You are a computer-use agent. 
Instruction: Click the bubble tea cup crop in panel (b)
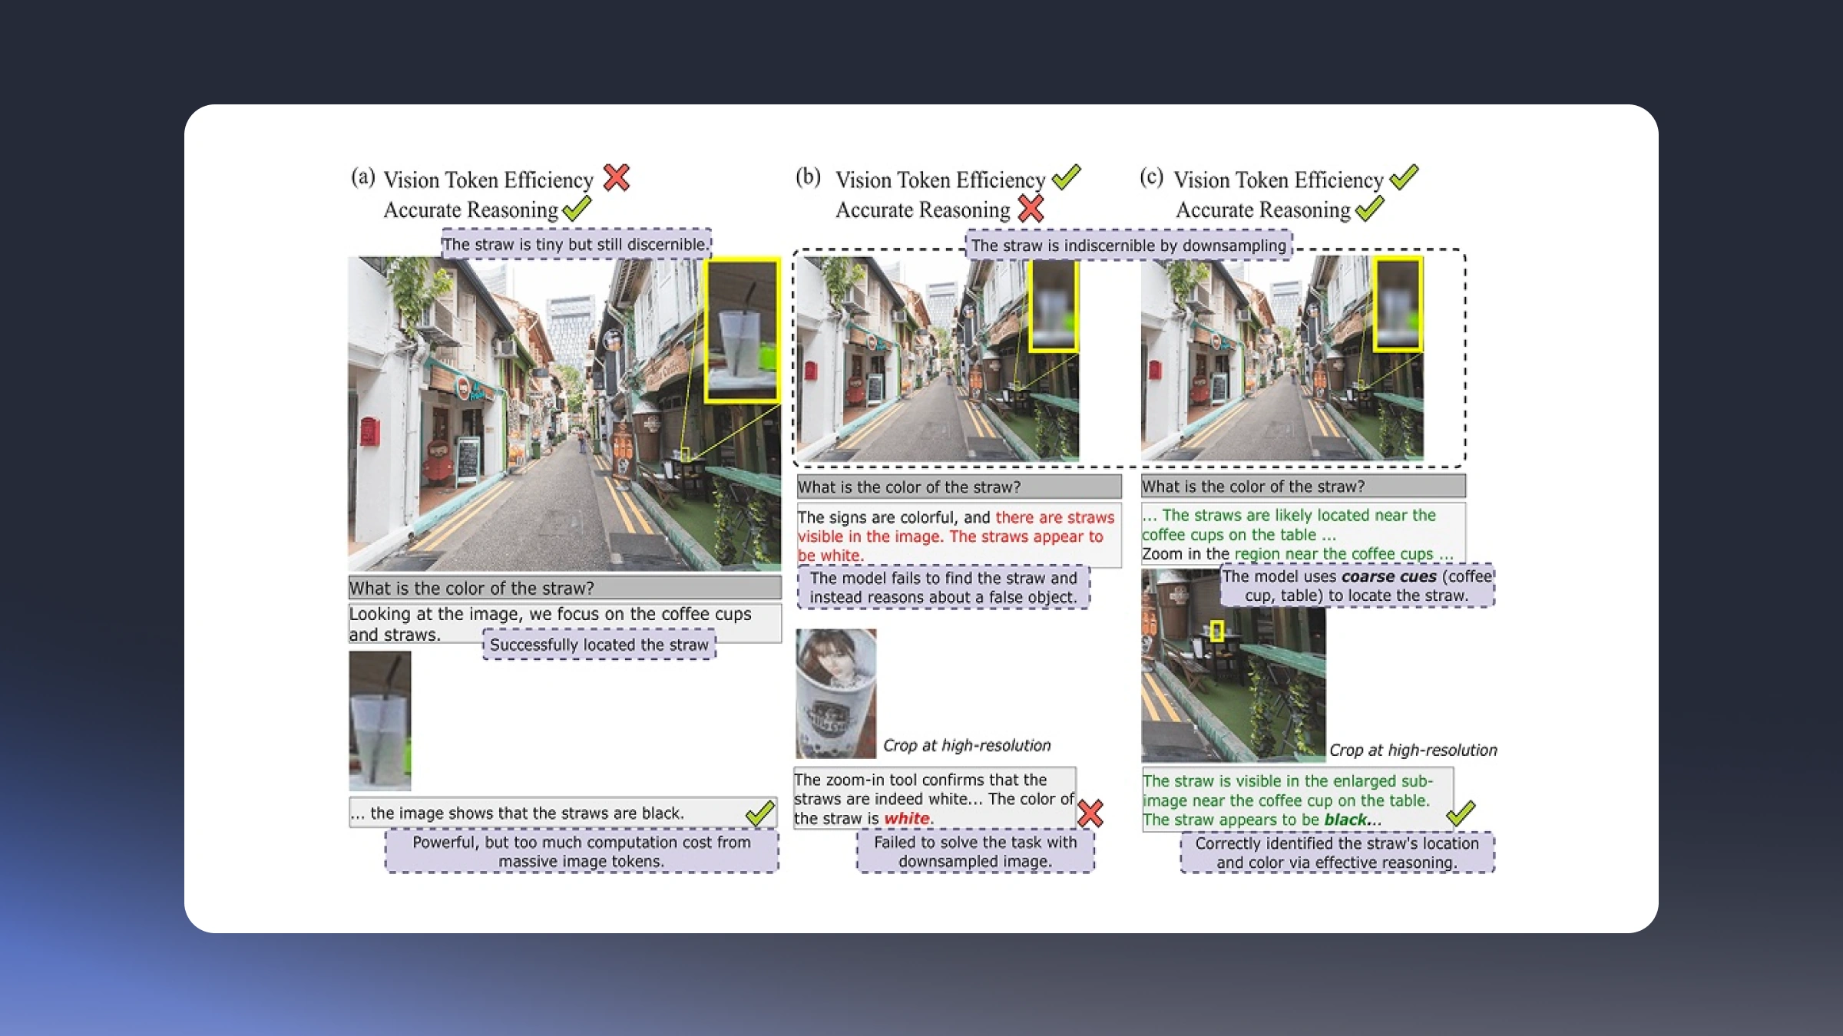tap(835, 694)
